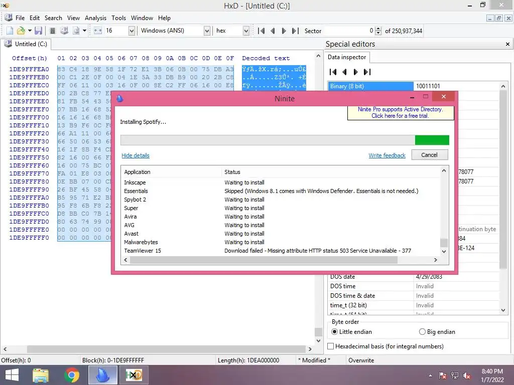Open the Edit menu
The height and width of the screenshot is (385, 514).
coord(35,18)
